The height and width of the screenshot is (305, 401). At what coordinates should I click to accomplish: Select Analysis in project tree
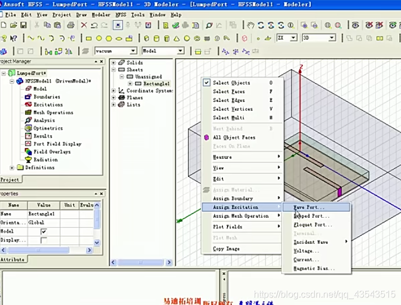[44, 120]
